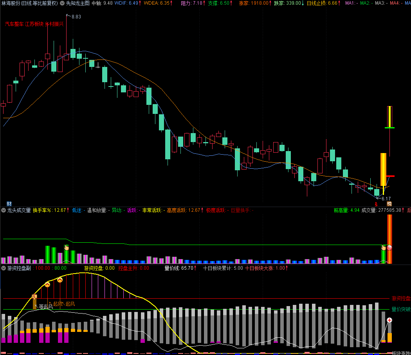Click the 8.83 high price marker
This screenshot has width=411, height=355.
pos(76,16)
